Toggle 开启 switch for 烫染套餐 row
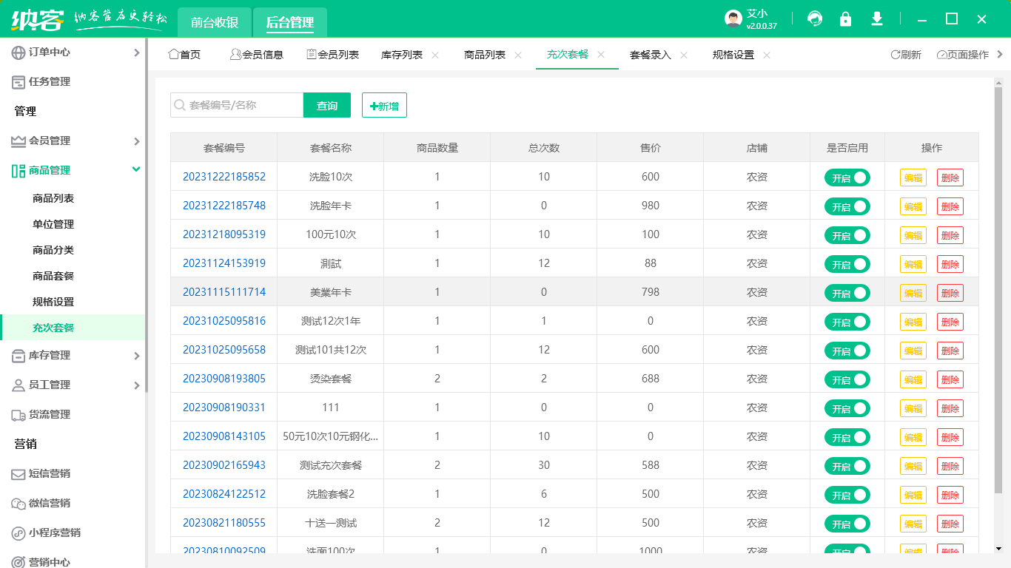The width and height of the screenshot is (1011, 568). [847, 379]
